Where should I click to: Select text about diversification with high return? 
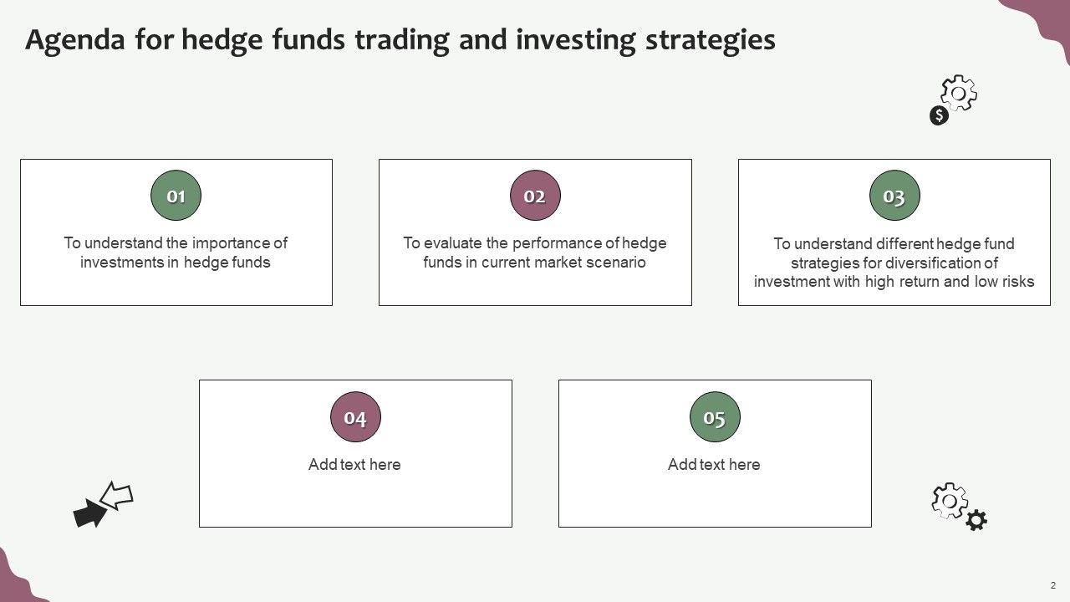pyautogui.click(x=894, y=263)
